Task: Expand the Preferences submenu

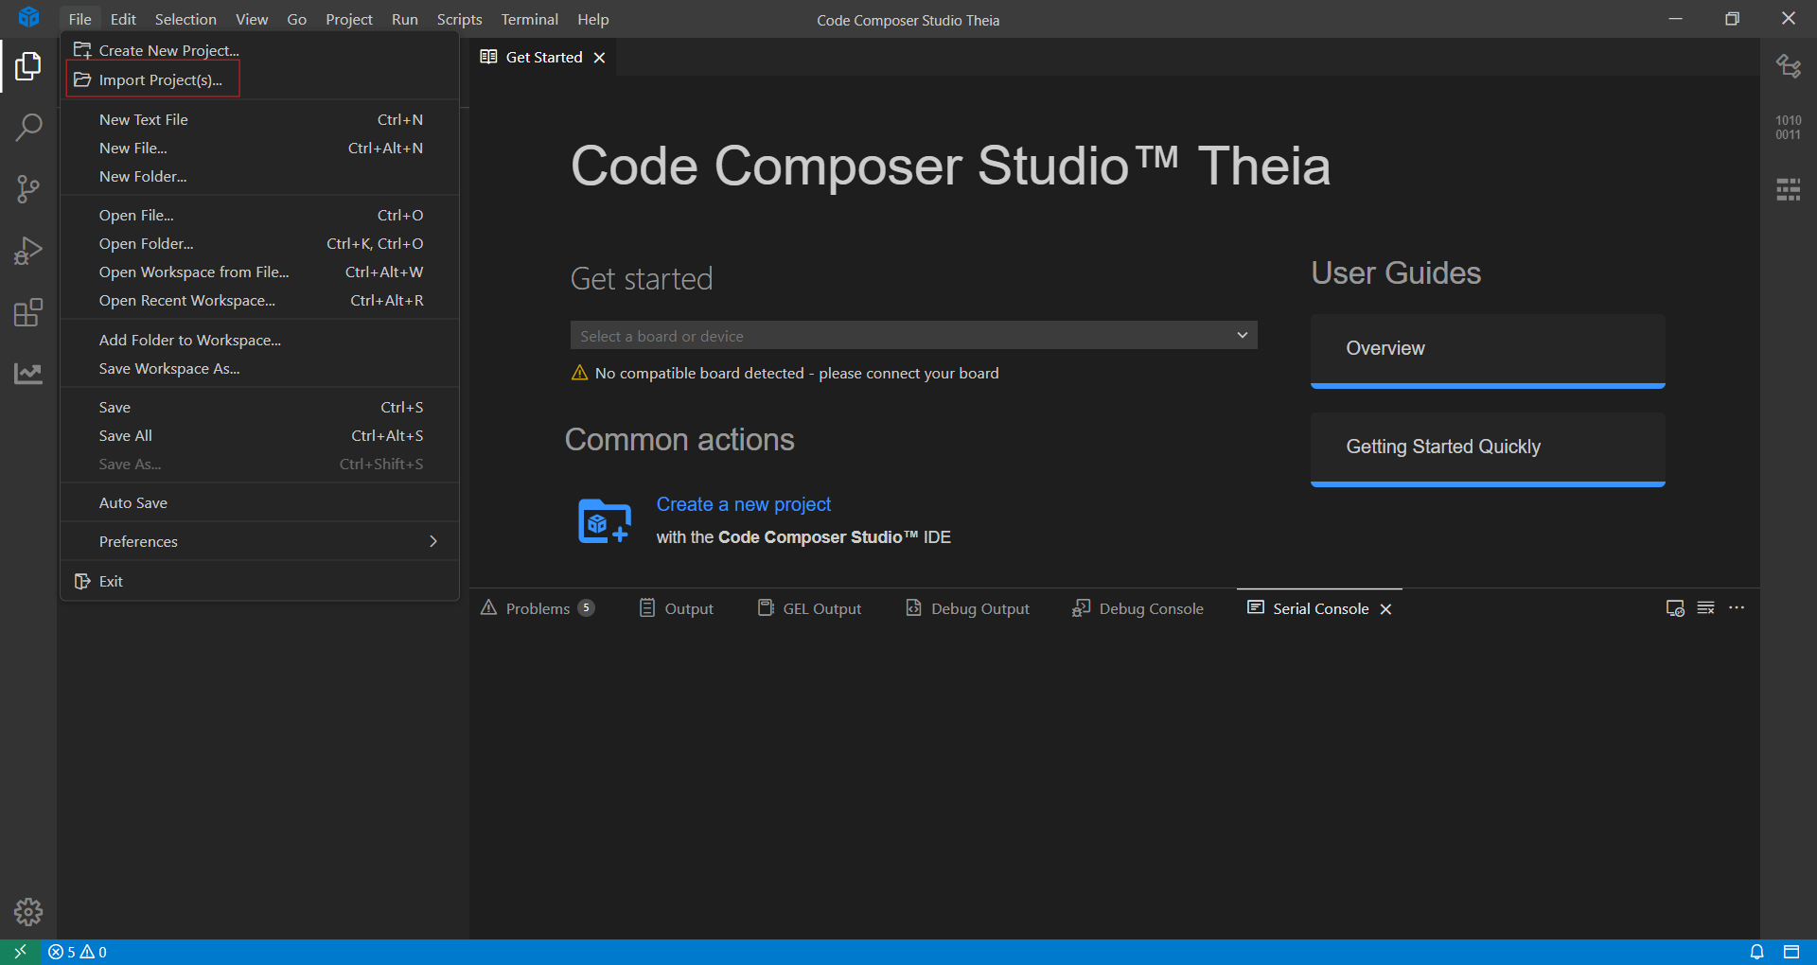Action: [x=260, y=542]
